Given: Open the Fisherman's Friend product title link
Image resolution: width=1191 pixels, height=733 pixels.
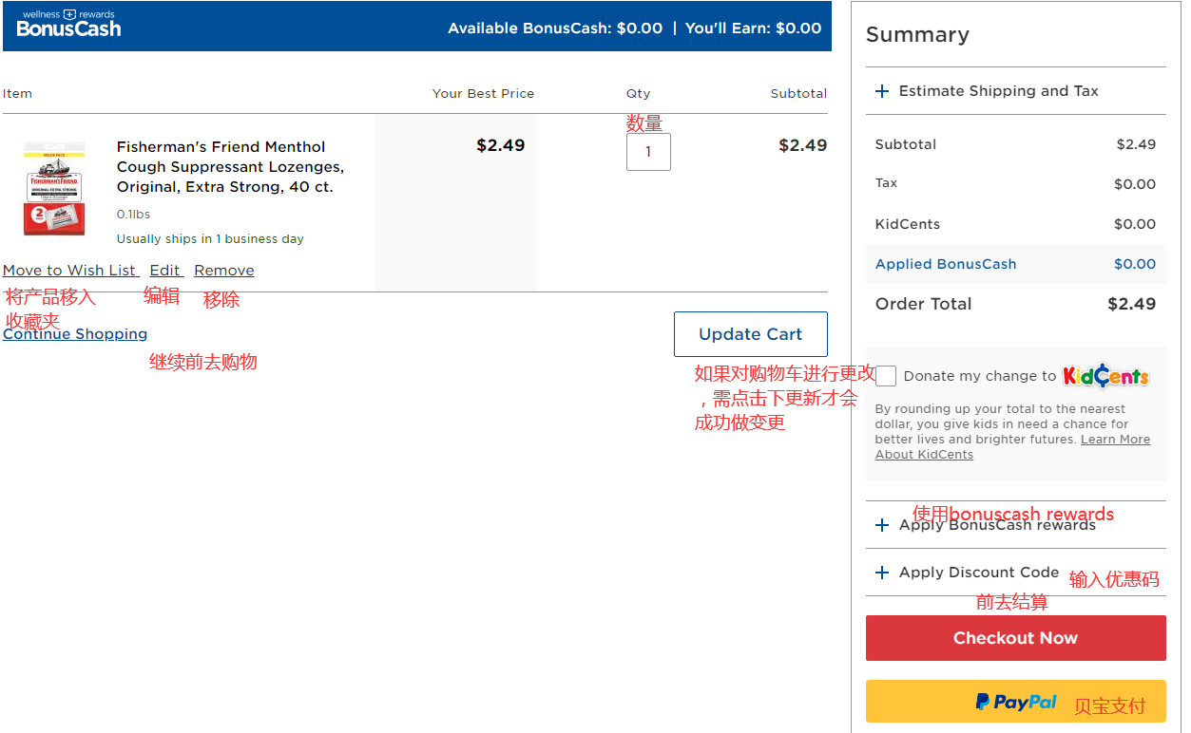Looking at the screenshot, I should (230, 167).
